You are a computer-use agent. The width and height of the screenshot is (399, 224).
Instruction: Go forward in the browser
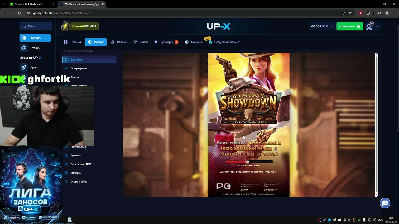coord(12,13)
